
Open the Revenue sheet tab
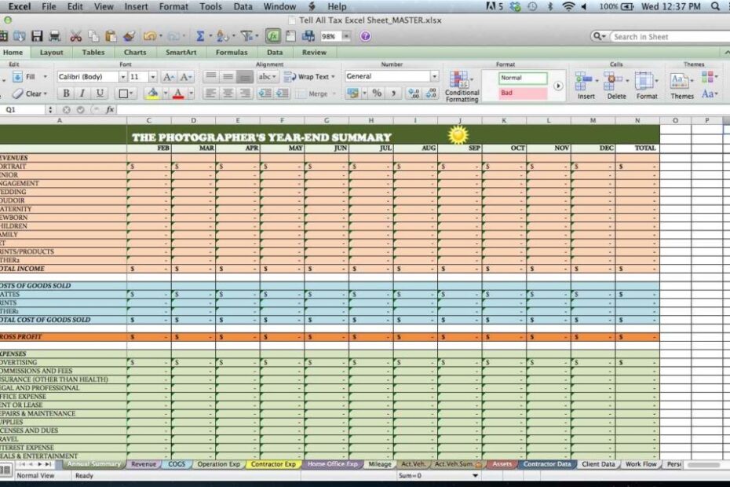[x=144, y=464]
